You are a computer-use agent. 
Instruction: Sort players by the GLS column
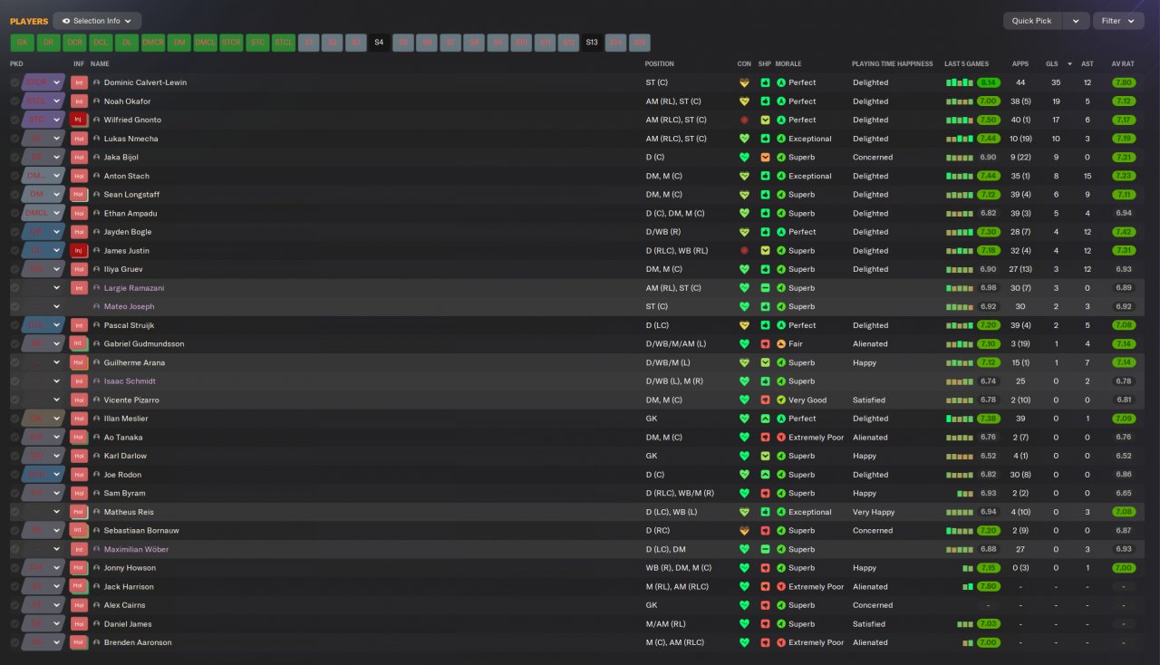1051,64
